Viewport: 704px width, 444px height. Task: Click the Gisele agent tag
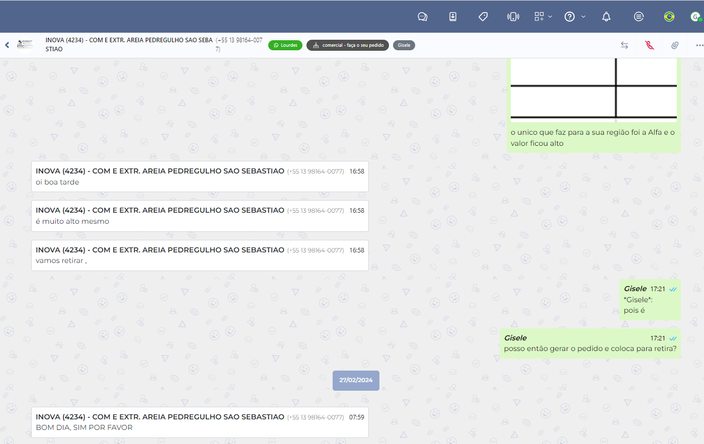pos(404,45)
